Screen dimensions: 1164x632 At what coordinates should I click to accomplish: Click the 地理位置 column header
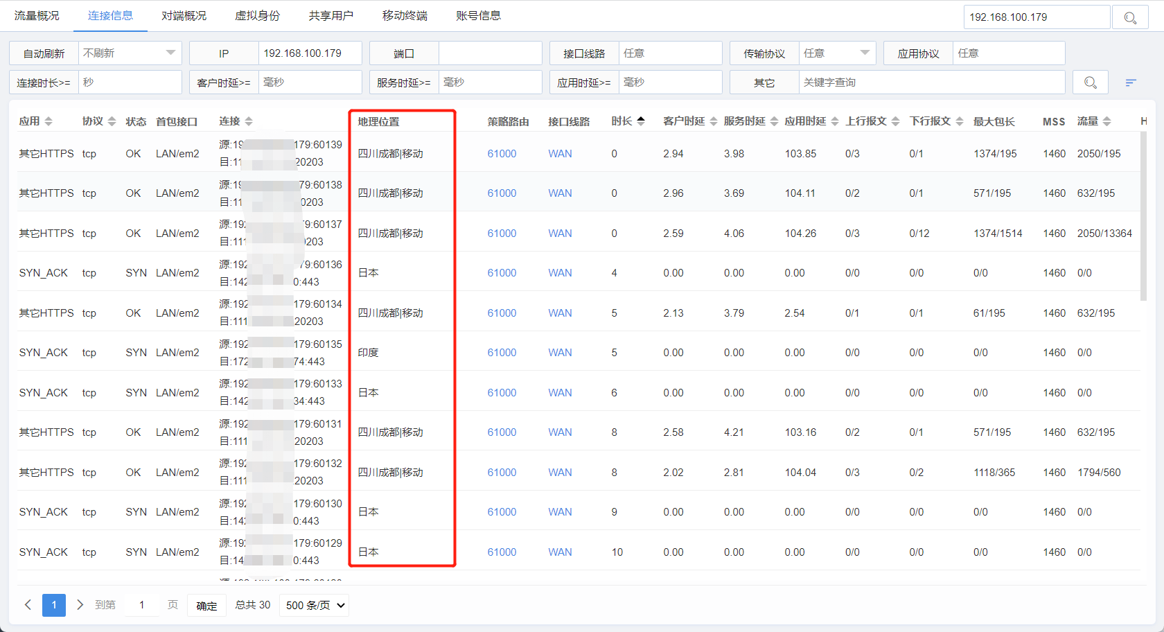point(378,121)
